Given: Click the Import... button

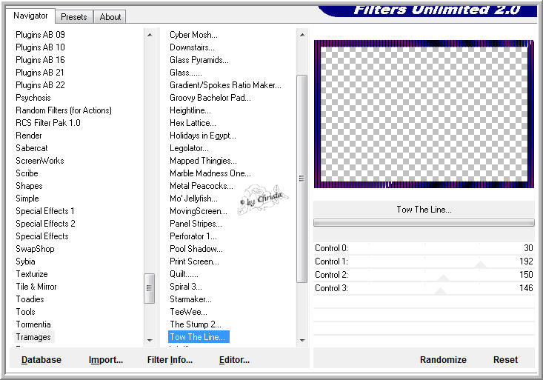Looking at the screenshot, I should [x=106, y=360].
